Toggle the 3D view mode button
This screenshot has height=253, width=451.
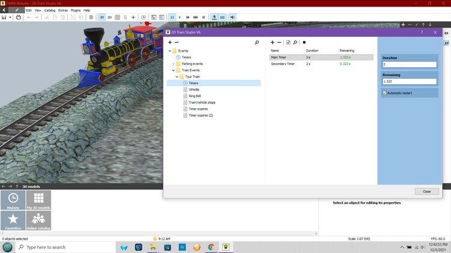(x=101, y=17)
